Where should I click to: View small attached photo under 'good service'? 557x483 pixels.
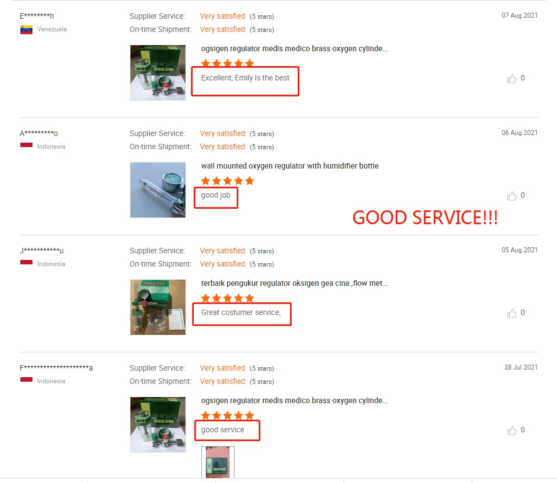pyautogui.click(x=218, y=462)
